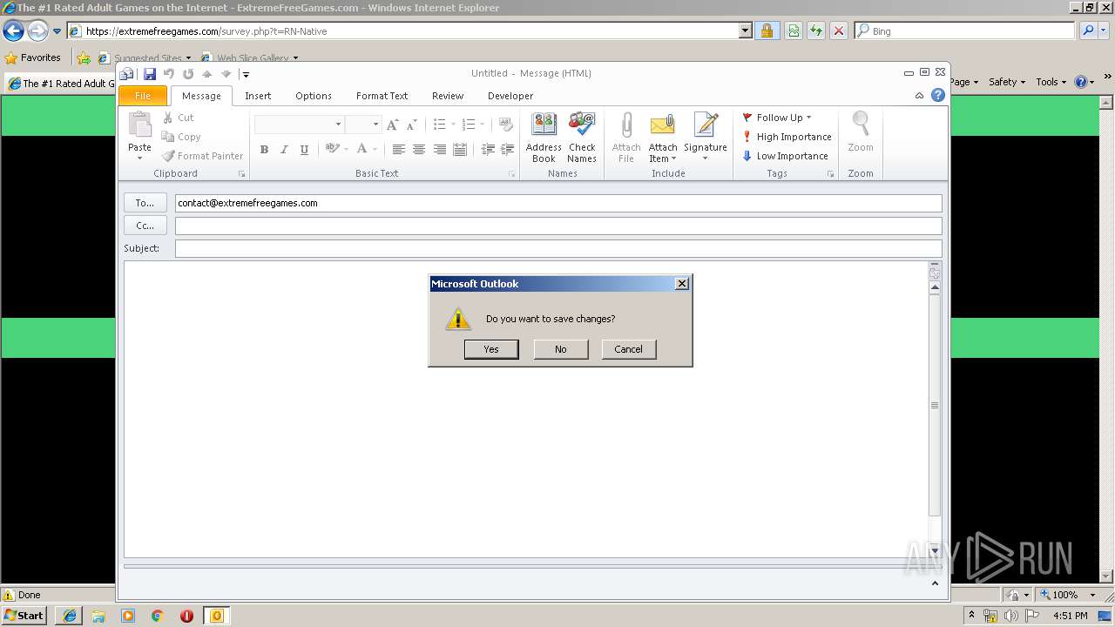This screenshot has width=1115, height=627.
Task: Apply numbered list formatting
Action: coord(469,125)
